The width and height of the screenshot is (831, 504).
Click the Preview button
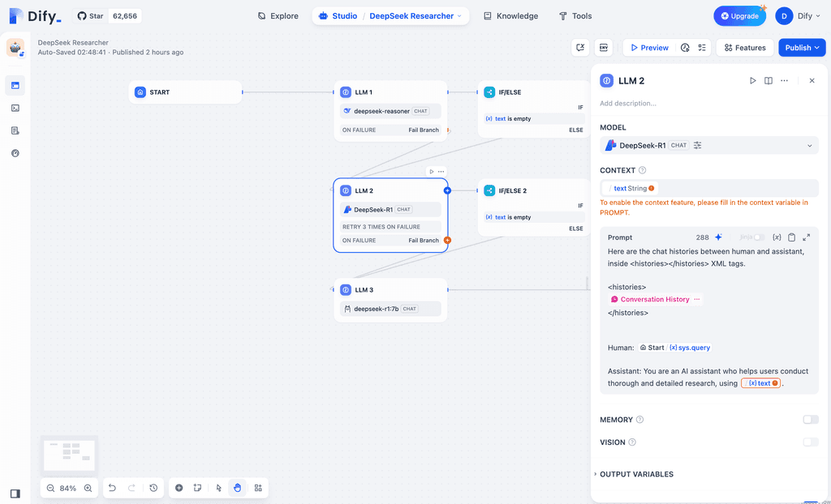[648, 47]
